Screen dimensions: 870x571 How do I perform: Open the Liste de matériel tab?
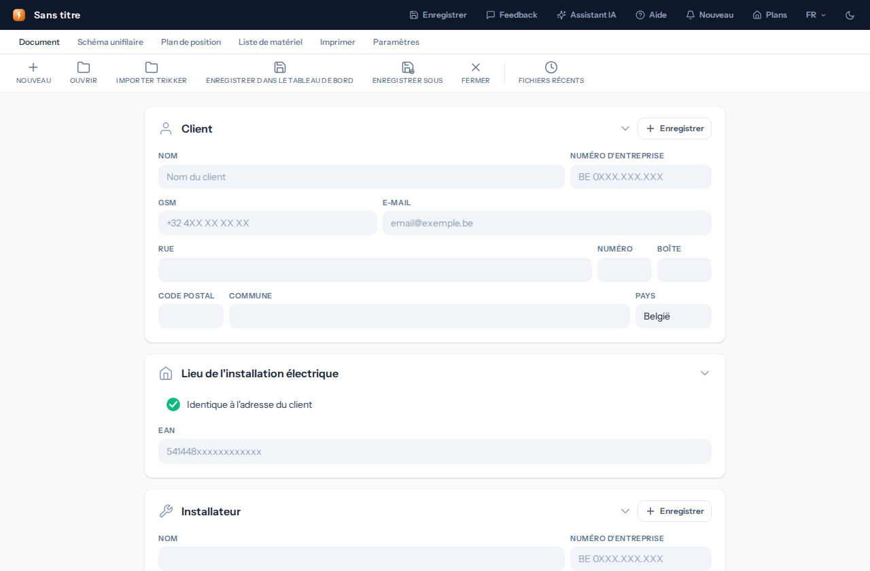tap(271, 42)
